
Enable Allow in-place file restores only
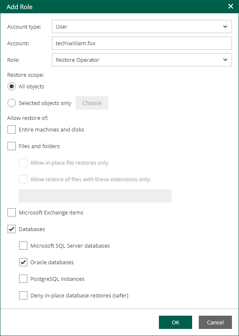click(23, 163)
